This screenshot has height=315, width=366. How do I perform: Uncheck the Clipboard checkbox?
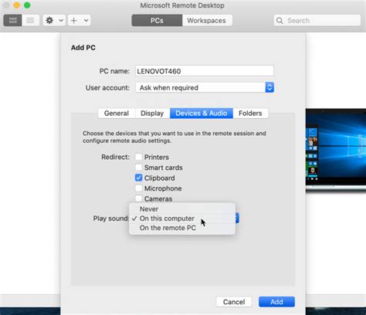tap(139, 178)
